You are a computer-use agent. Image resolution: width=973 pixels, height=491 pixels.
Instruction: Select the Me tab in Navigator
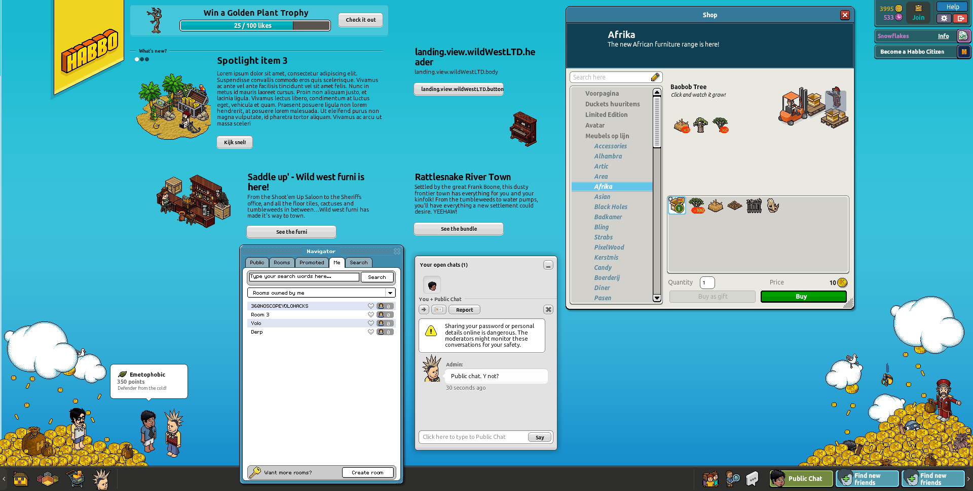pos(337,262)
